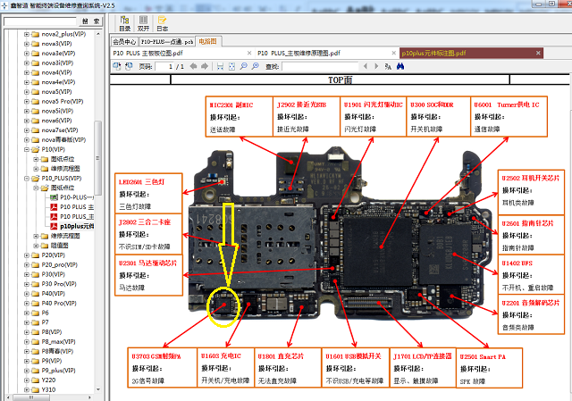Switch to the 电路图 tab

(x=208, y=41)
